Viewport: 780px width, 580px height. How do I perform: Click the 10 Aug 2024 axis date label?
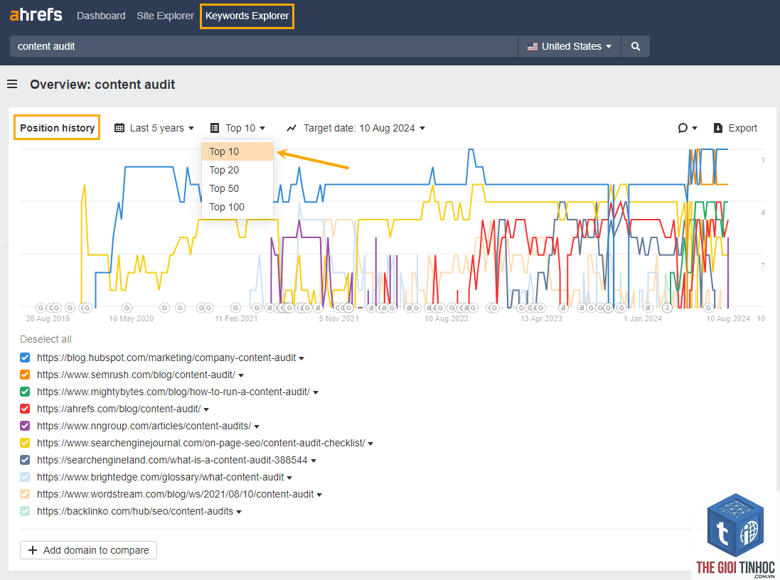(x=728, y=318)
